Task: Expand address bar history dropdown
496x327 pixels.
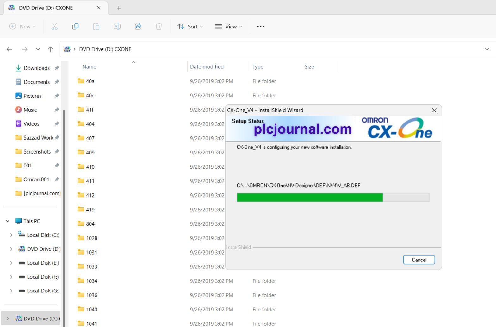Action: (x=487, y=49)
